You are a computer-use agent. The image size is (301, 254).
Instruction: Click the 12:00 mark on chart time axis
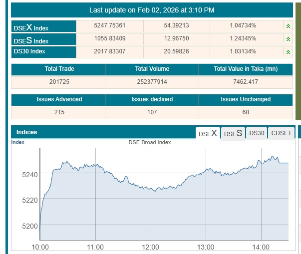pos(150,247)
